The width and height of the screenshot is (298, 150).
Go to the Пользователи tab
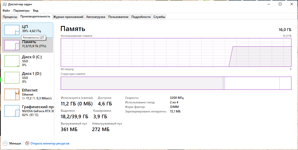pyautogui.click(x=118, y=17)
